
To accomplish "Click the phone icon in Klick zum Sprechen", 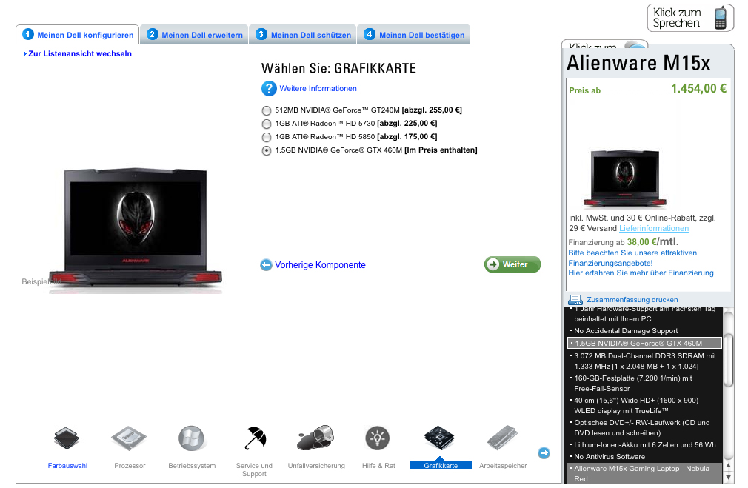I will click(721, 18).
